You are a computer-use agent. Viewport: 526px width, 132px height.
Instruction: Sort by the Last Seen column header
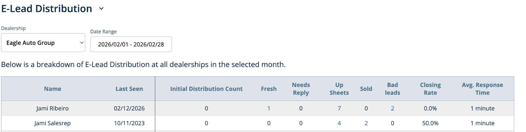[x=129, y=89]
